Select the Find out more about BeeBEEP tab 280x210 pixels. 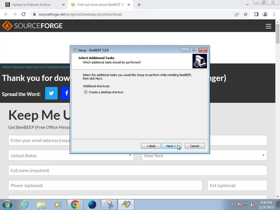click(101, 5)
